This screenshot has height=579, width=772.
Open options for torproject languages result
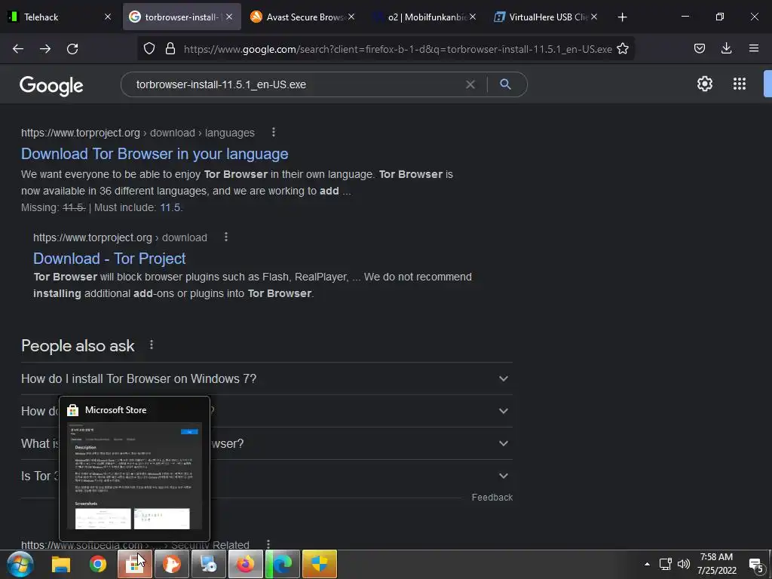pyautogui.click(x=274, y=133)
